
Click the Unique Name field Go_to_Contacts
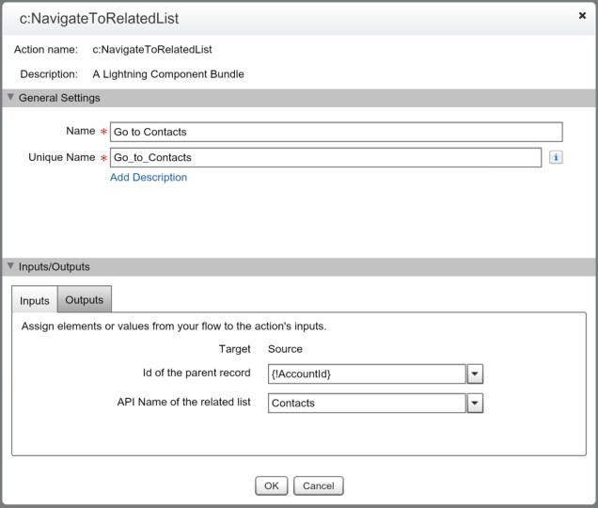tap(325, 158)
